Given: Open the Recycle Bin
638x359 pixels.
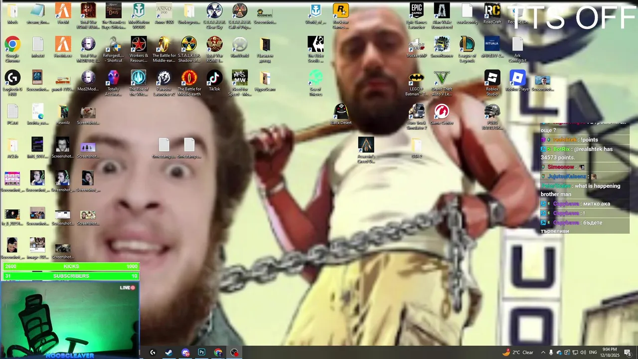Looking at the screenshot, I should (517, 13).
